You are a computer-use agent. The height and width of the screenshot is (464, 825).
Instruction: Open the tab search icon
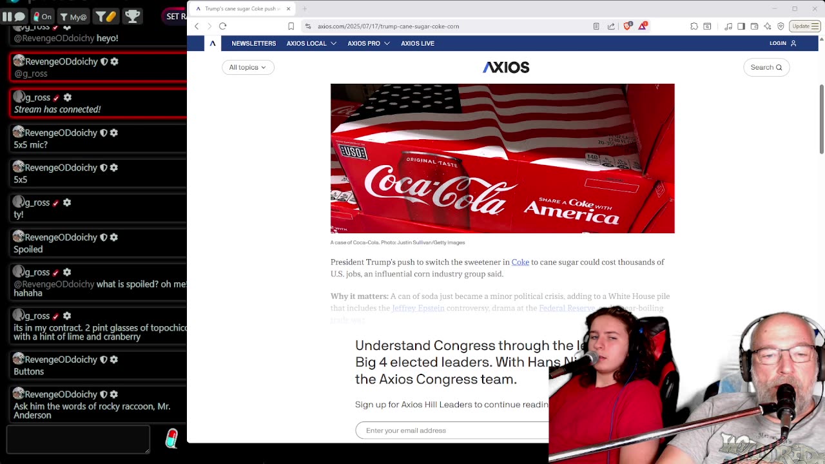pos(707,26)
